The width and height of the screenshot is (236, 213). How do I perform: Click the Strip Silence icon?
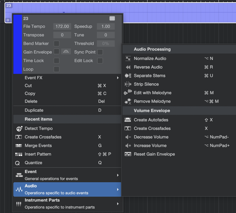[x=128, y=84]
